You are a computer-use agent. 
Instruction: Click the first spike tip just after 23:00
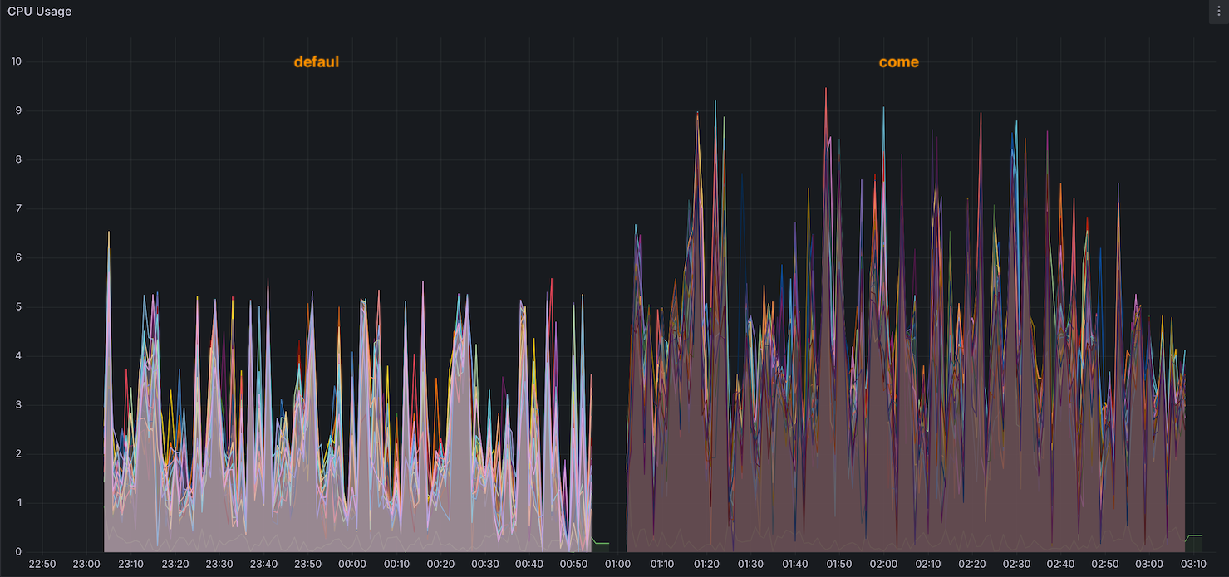109,233
